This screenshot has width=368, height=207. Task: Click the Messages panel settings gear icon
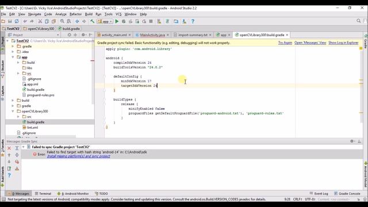tap(352, 141)
